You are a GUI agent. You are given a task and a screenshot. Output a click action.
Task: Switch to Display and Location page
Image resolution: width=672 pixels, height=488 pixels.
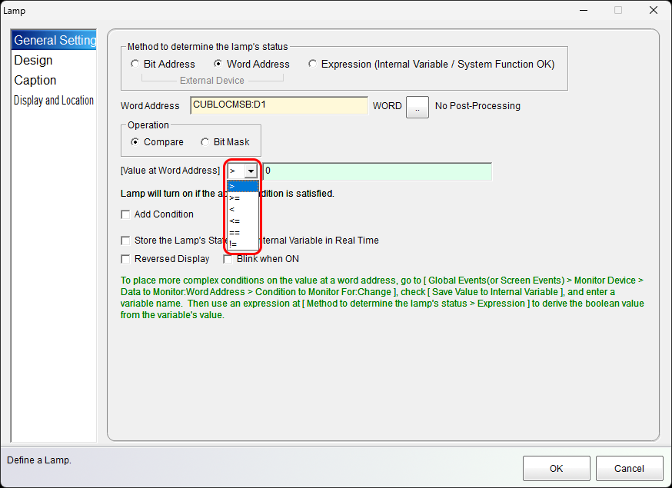(54, 101)
